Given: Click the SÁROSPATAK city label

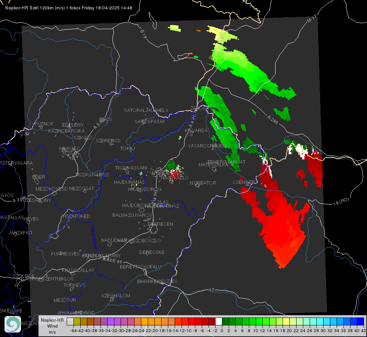Looking at the screenshot, I should pyautogui.click(x=150, y=121).
